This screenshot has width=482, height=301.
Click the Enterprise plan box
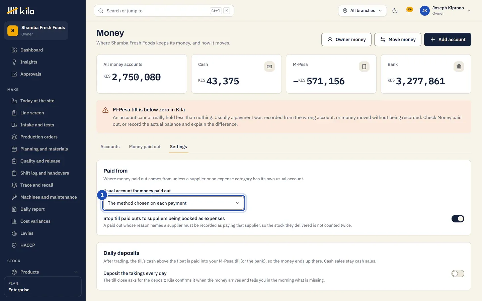pos(43,287)
